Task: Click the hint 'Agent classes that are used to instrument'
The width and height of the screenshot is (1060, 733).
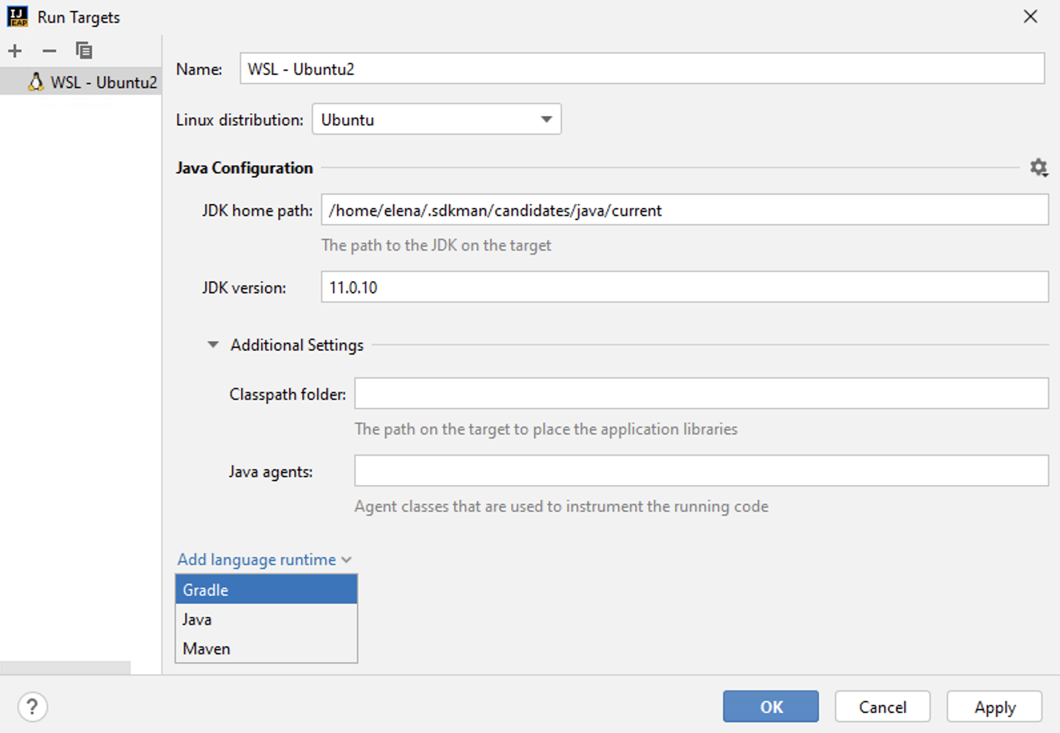Action: click(x=561, y=506)
